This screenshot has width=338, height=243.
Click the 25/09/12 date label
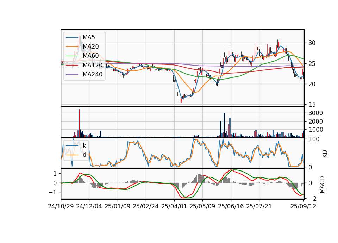[303, 206]
